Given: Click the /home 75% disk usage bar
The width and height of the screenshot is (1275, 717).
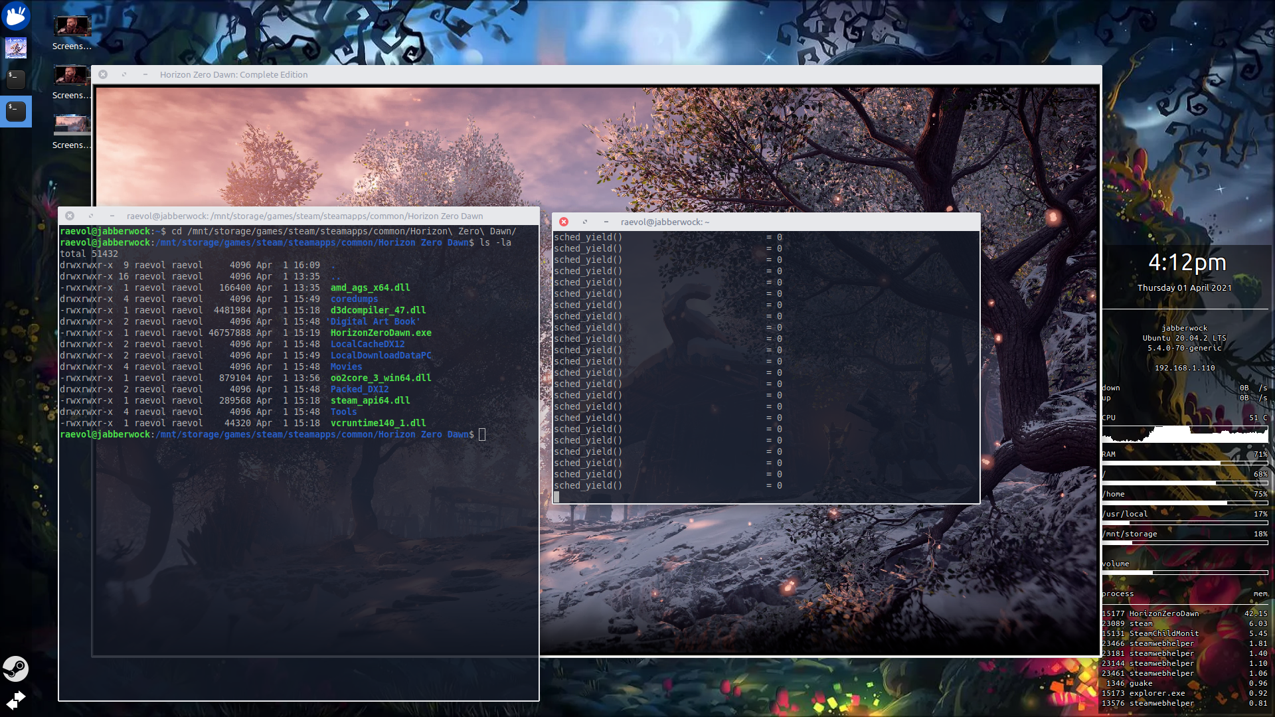Looking at the screenshot, I should click(x=1185, y=503).
